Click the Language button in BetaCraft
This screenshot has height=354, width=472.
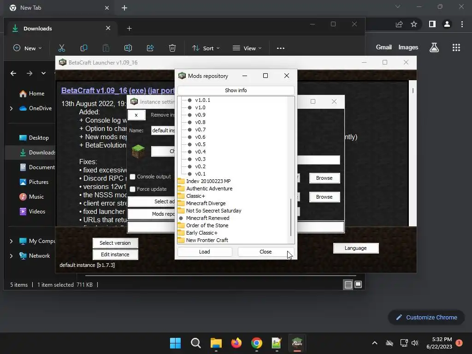click(x=356, y=248)
